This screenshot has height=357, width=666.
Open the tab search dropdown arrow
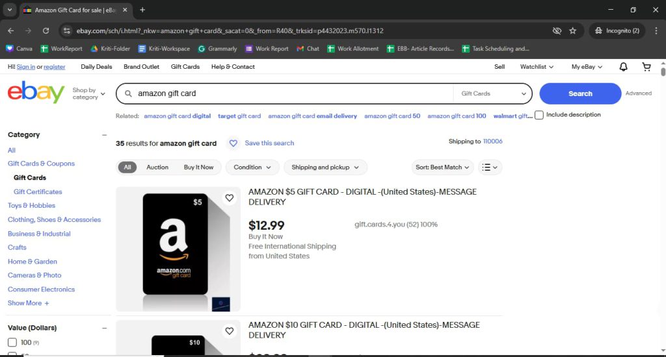tap(9, 10)
